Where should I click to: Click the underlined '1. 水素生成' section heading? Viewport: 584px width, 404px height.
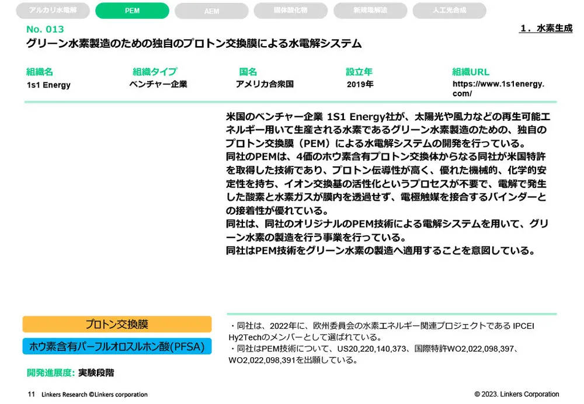point(545,28)
